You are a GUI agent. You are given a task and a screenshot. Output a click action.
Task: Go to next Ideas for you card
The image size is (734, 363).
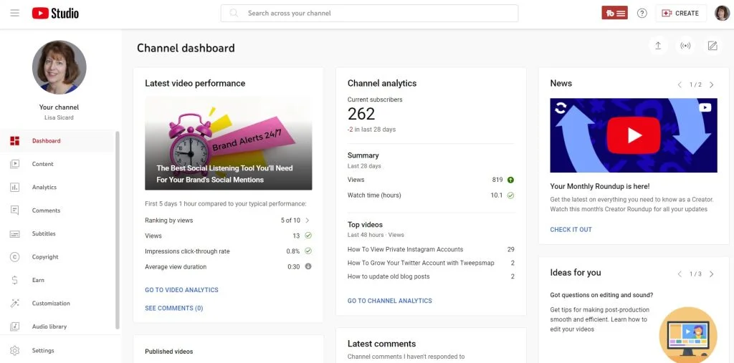pyautogui.click(x=712, y=274)
